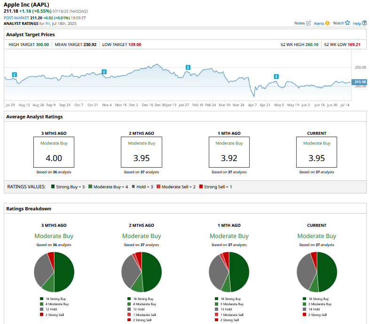Click the 3 MTHS AGO rating box 4.00
The width and height of the screenshot is (370, 324).
54,152
